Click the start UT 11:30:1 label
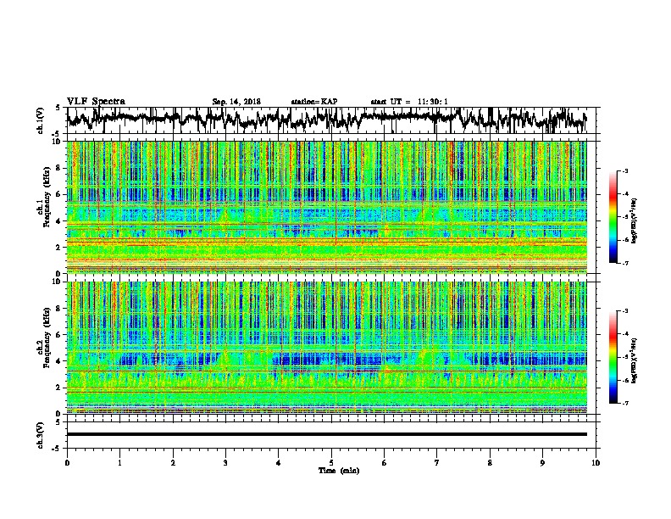The width and height of the screenshot is (671, 519). coord(409,102)
